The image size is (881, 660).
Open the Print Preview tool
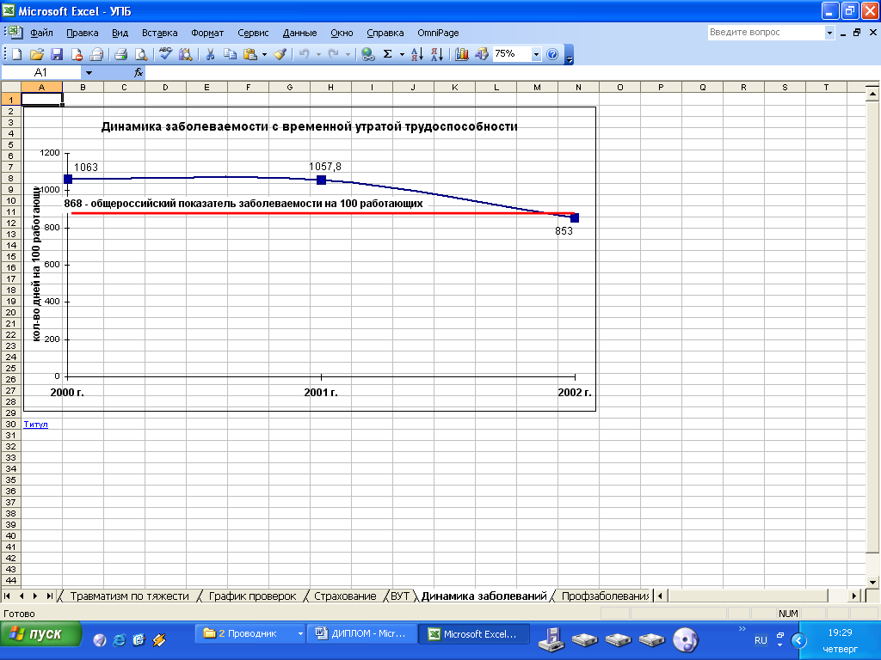point(141,54)
